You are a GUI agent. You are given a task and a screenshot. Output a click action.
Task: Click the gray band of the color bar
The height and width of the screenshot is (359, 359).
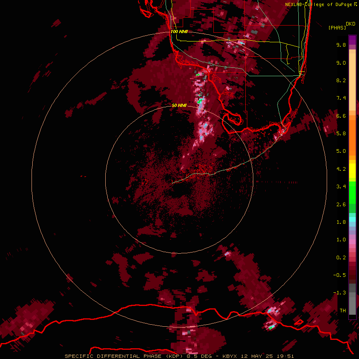pyautogui.click(x=352, y=299)
